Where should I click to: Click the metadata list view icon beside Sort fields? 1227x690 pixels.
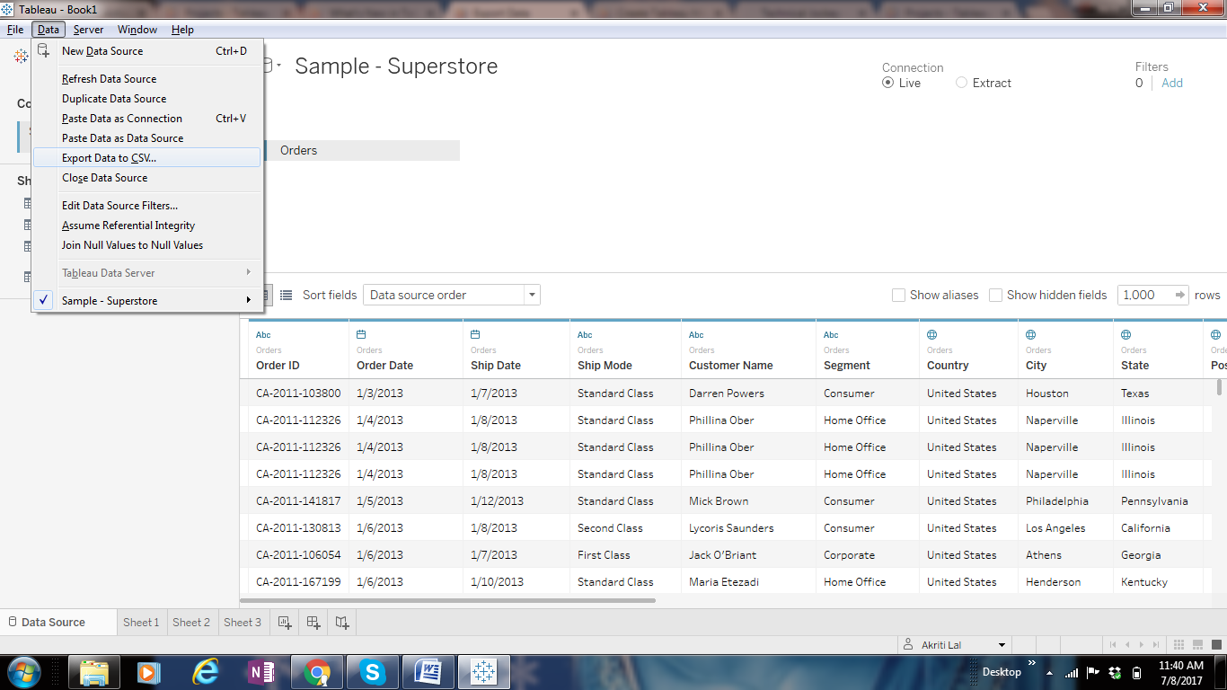point(286,295)
